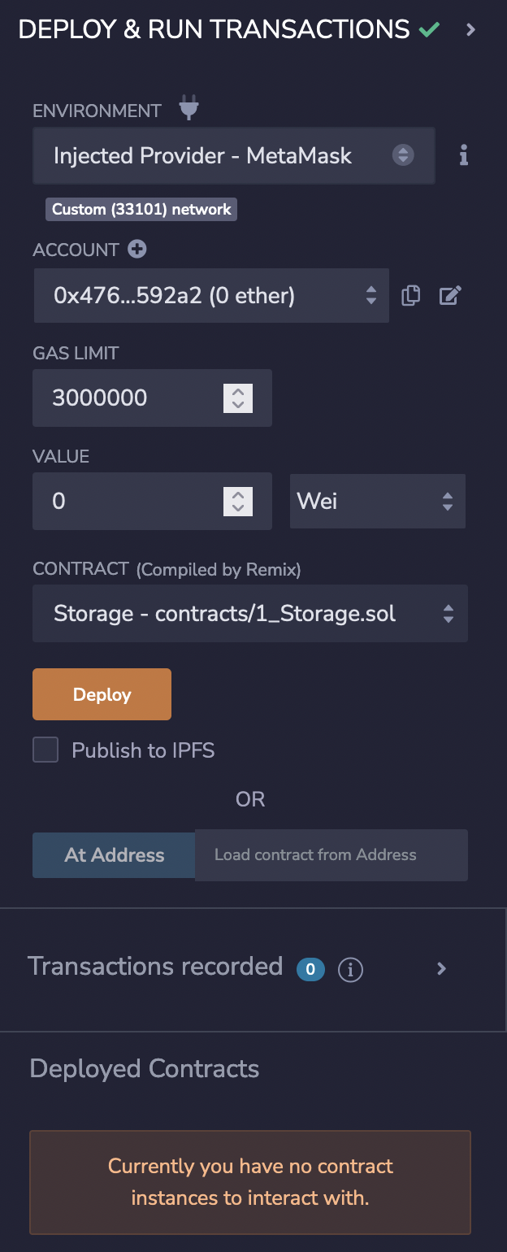Open the Wei unit dropdown

tap(377, 501)
